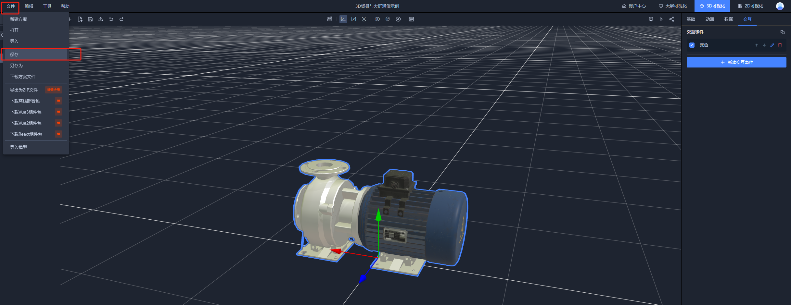The width and height of the screenshot is (791, 305).
Task: Click the copy icon beside 交互事件
Action: point(782,32)
